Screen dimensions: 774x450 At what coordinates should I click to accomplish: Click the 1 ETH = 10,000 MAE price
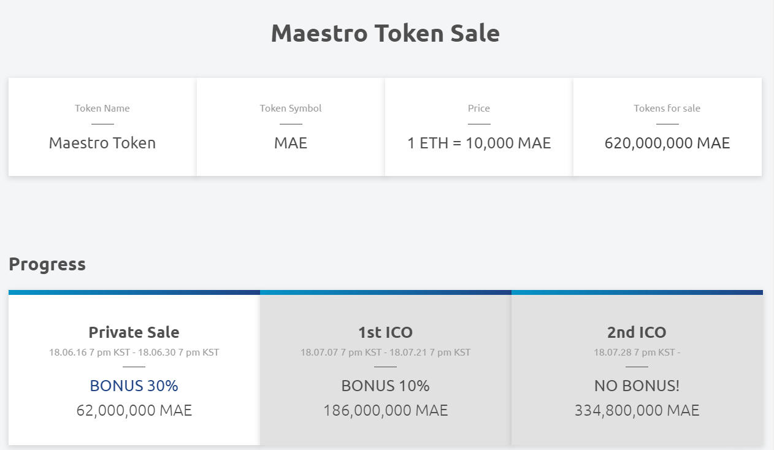pyautogui.click(x=479, y=143)
